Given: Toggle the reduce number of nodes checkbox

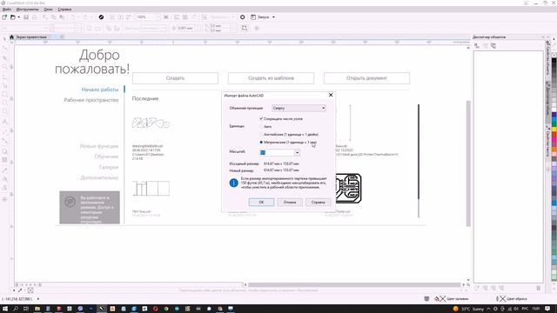Looking at the screenshot, I should (x=261, y=118).
